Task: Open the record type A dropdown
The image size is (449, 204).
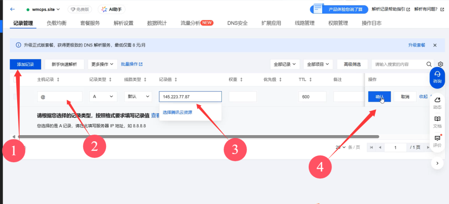Action: tap(103, 97)
